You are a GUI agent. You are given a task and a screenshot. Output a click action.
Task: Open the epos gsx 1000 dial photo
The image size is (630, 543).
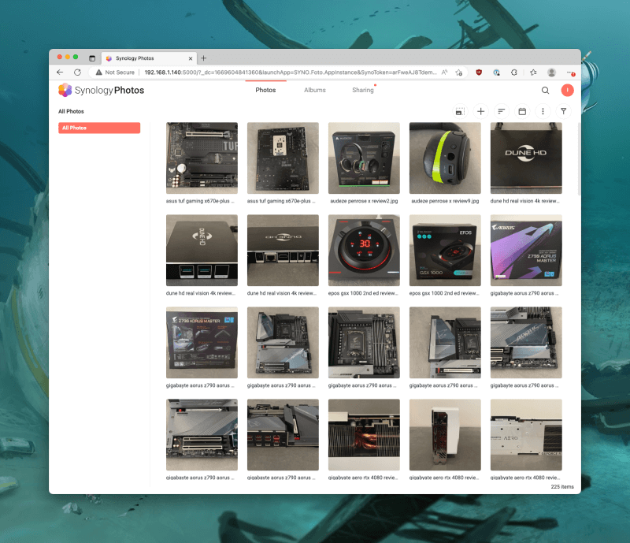click(x=364, y=250)
